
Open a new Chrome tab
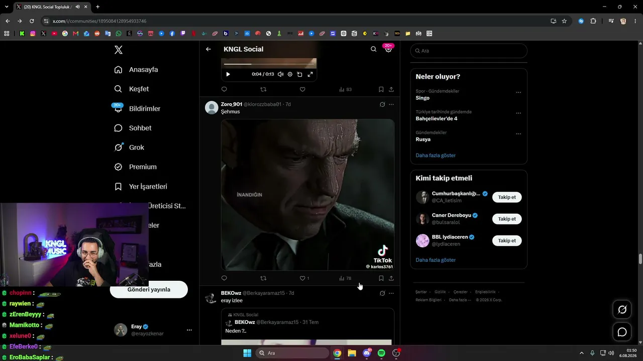click(x=97, y=7)
